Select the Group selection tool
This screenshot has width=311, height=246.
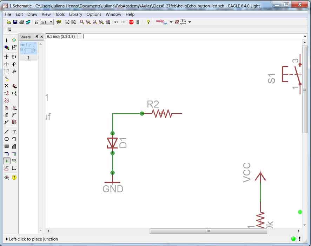pos(7,71)
